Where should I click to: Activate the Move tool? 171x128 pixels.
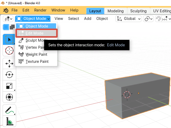[9, 64]
